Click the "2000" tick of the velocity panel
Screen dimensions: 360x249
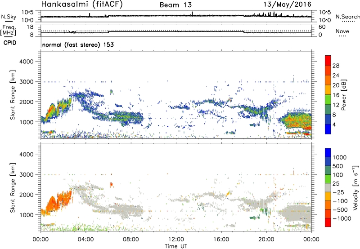click(27, 195)
